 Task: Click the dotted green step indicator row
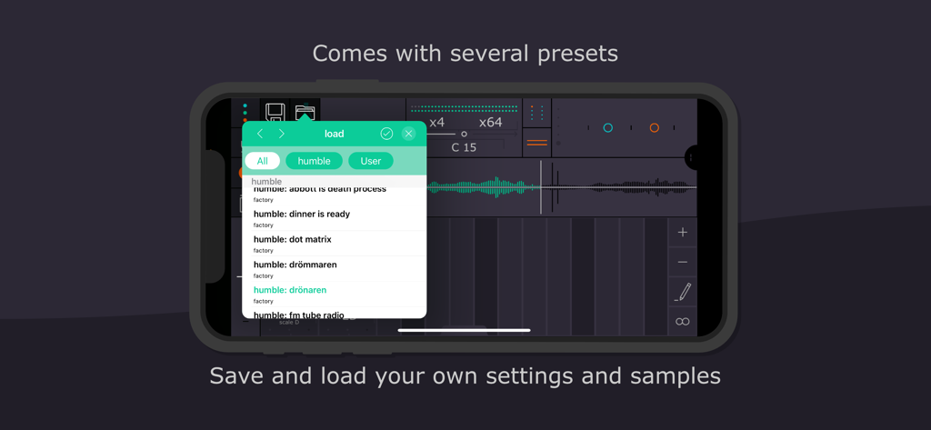(x=465, y=109)
